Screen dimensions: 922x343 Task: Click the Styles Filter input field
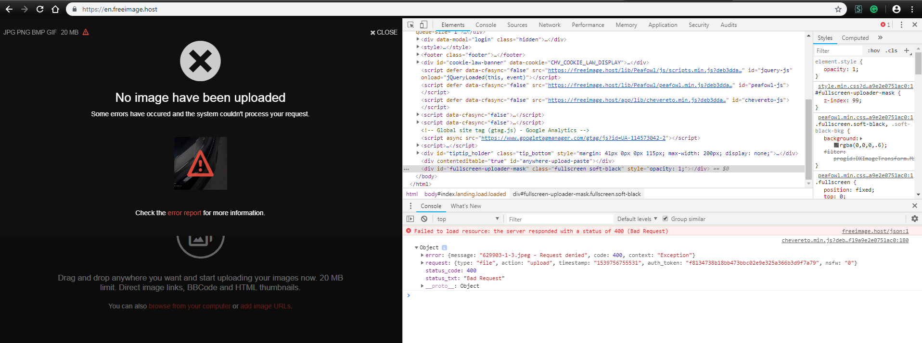pos(839,50)
